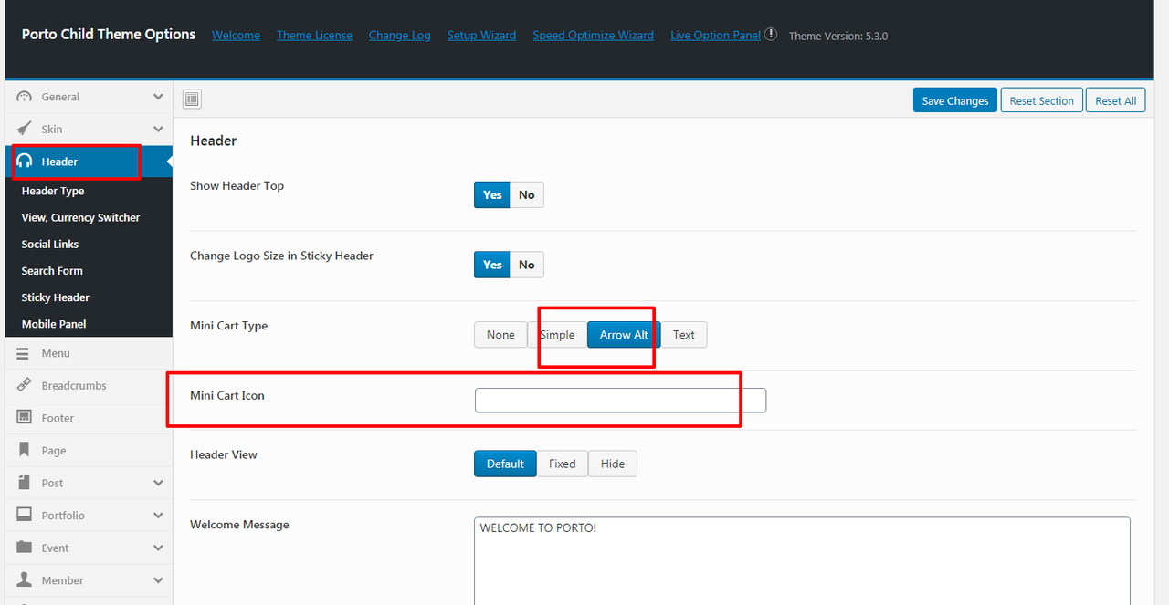The height and width of the screenshot is (605, 1169).
Task: Expand the Post section chevron
Action: [x=158, y=483]
